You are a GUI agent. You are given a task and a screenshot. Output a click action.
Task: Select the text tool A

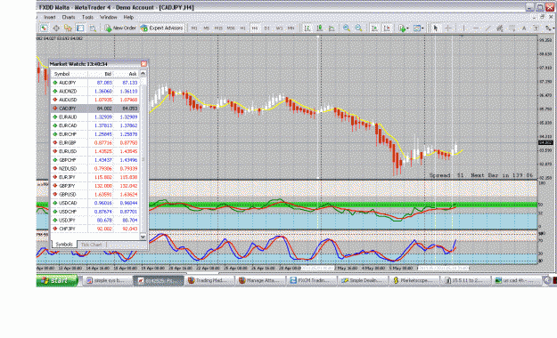coord(524,28)
